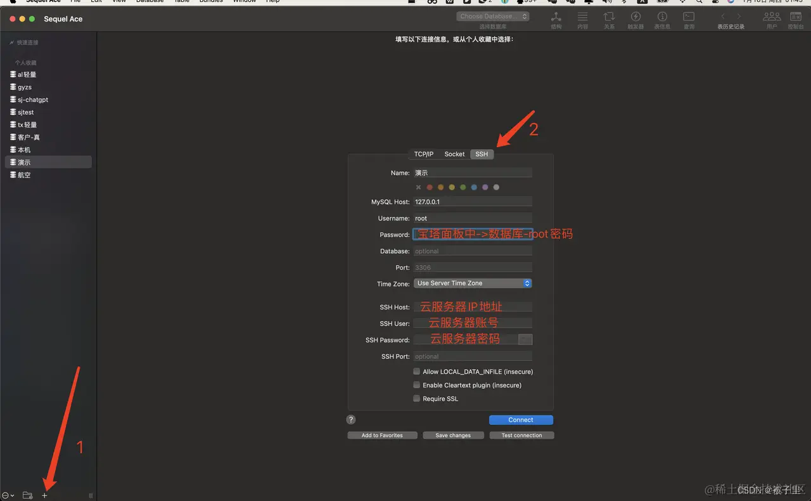The width and height of the screenshot is (811, 501).
Task: Select the sj-chatgpt favorite
Action: click(x=48, y=100)
